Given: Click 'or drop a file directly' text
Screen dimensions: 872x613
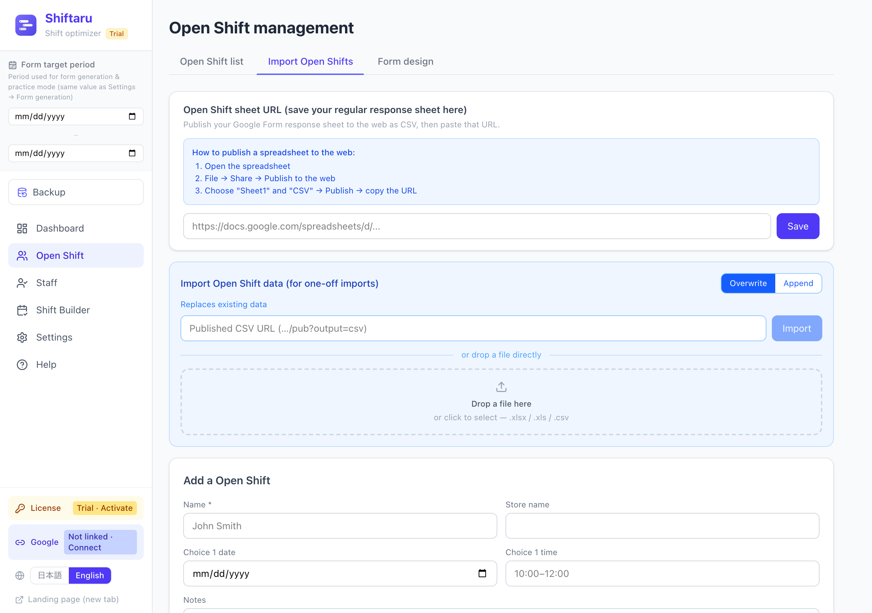Looking at the screenshot, I should point(501,355).
